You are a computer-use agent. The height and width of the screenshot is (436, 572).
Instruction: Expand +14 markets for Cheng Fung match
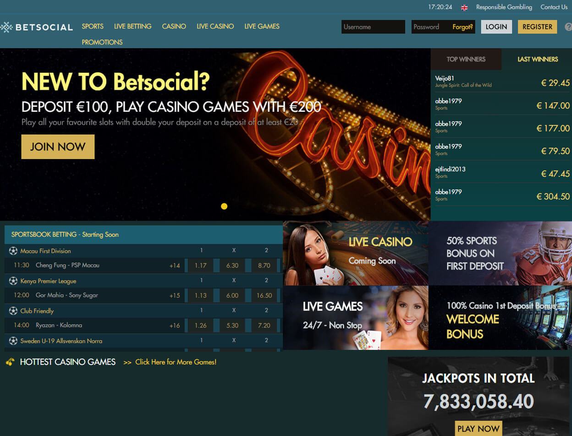(x=175, y=265)
